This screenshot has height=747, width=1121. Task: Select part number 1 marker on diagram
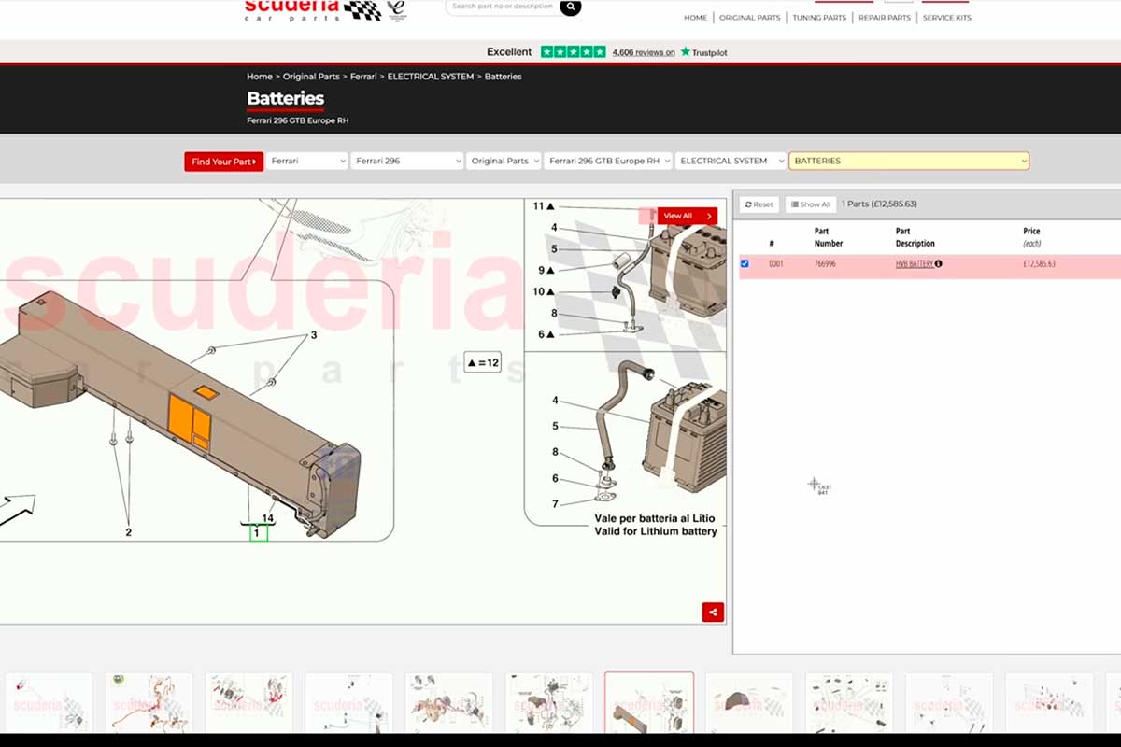258,533
